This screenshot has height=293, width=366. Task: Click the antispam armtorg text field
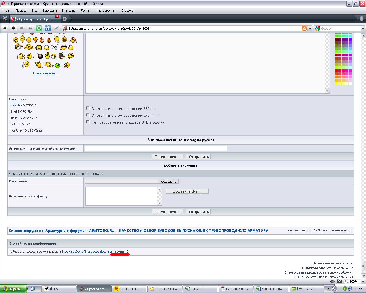point(156,149)
